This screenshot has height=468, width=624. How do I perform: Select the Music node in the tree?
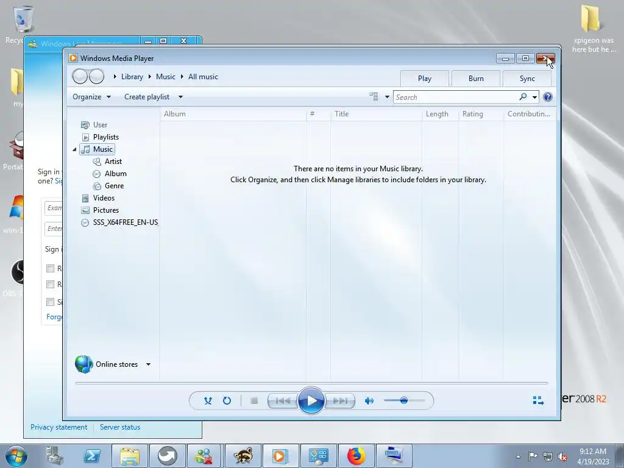click(x=97, y=149)
